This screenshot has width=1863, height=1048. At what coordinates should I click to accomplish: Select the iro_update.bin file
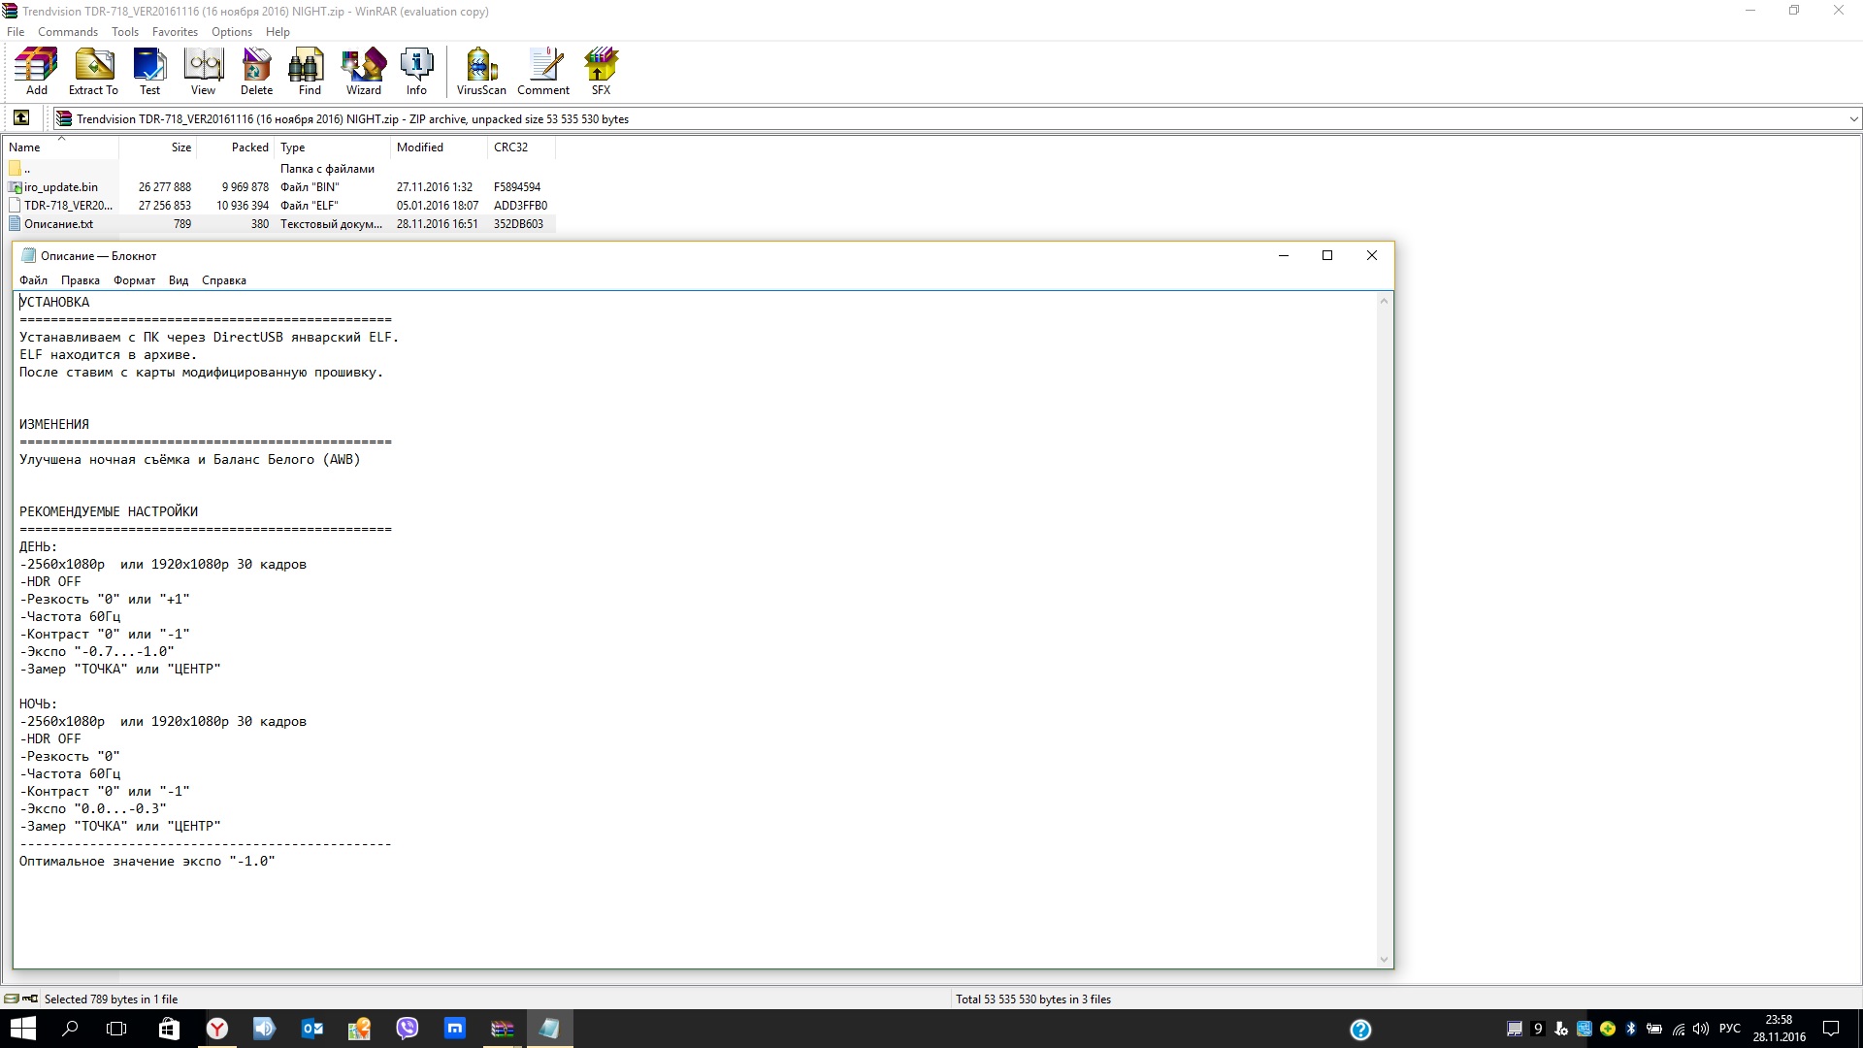coord(60,187)
